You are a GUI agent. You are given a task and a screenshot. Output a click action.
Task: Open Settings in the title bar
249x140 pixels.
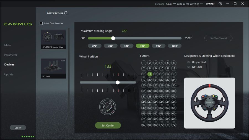(210, 4)
